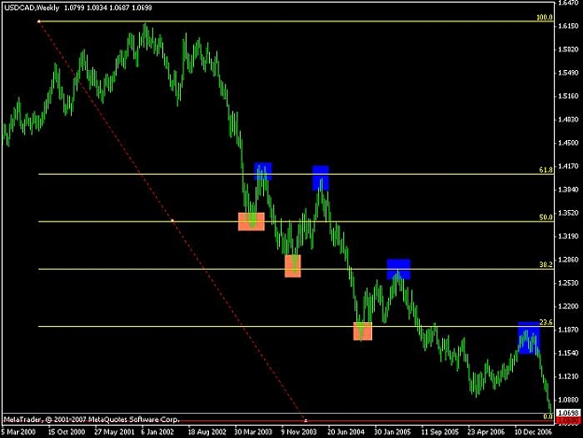Click the 10 Dec 2006 date label
This screenshot has height=438, width=583.
point(533,432)
